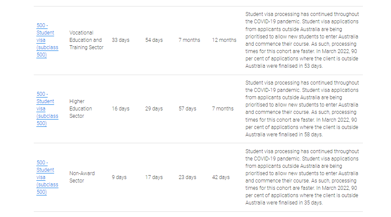Click the 16 days value
Screen dimensions: 391x217
(x=120, y=109)
